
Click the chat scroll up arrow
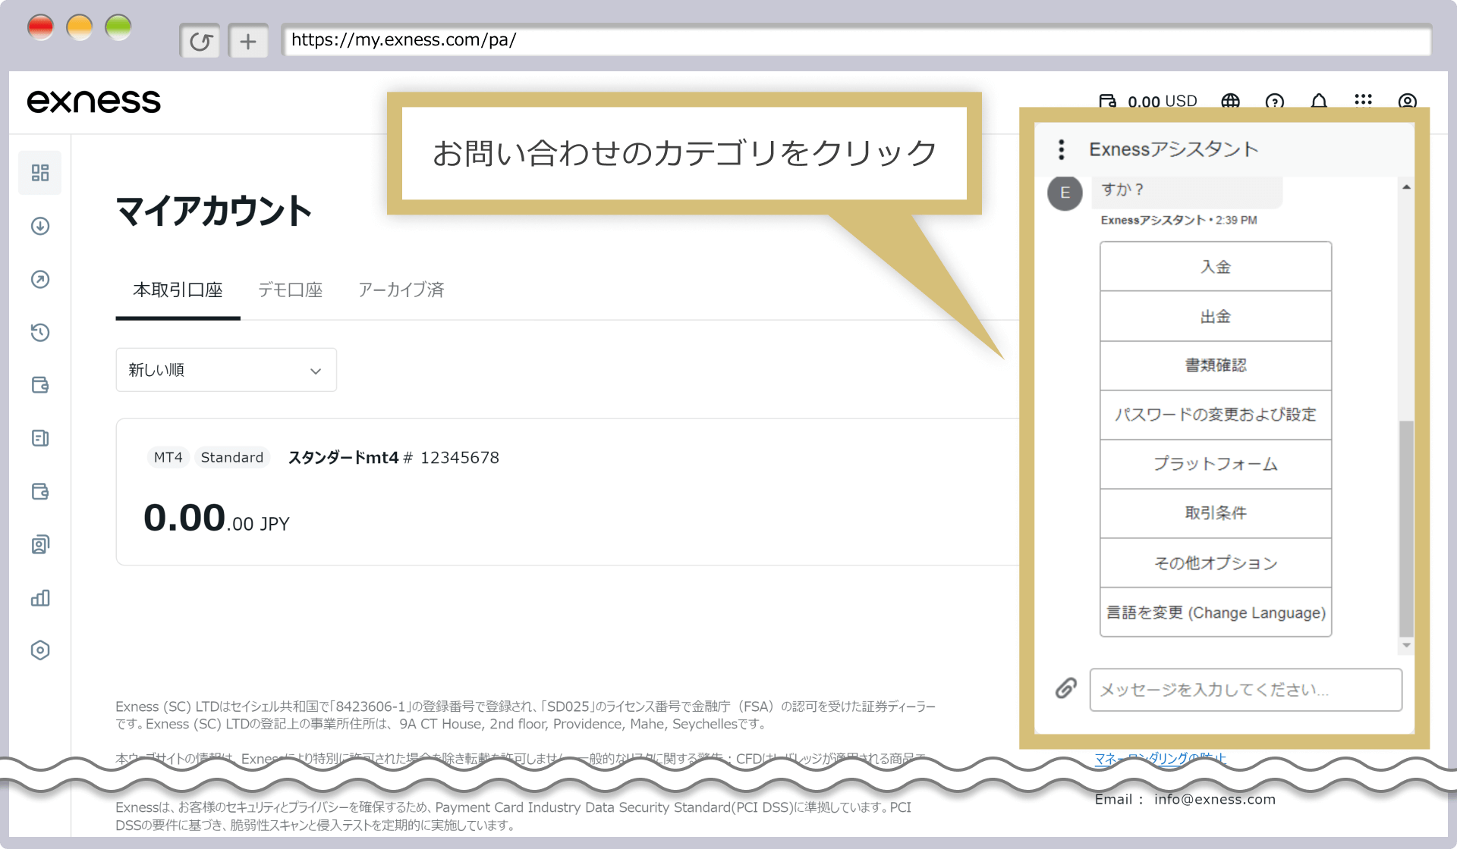point(1406,187)
